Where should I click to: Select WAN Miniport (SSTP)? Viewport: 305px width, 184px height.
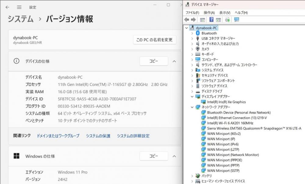point(223,171)
